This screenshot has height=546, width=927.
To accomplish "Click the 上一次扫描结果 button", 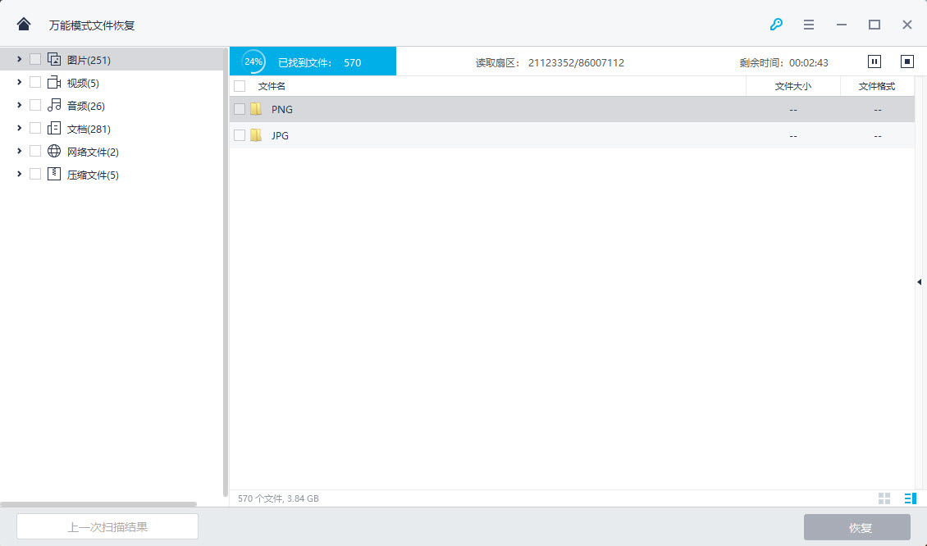I will [x=107, y=527].
